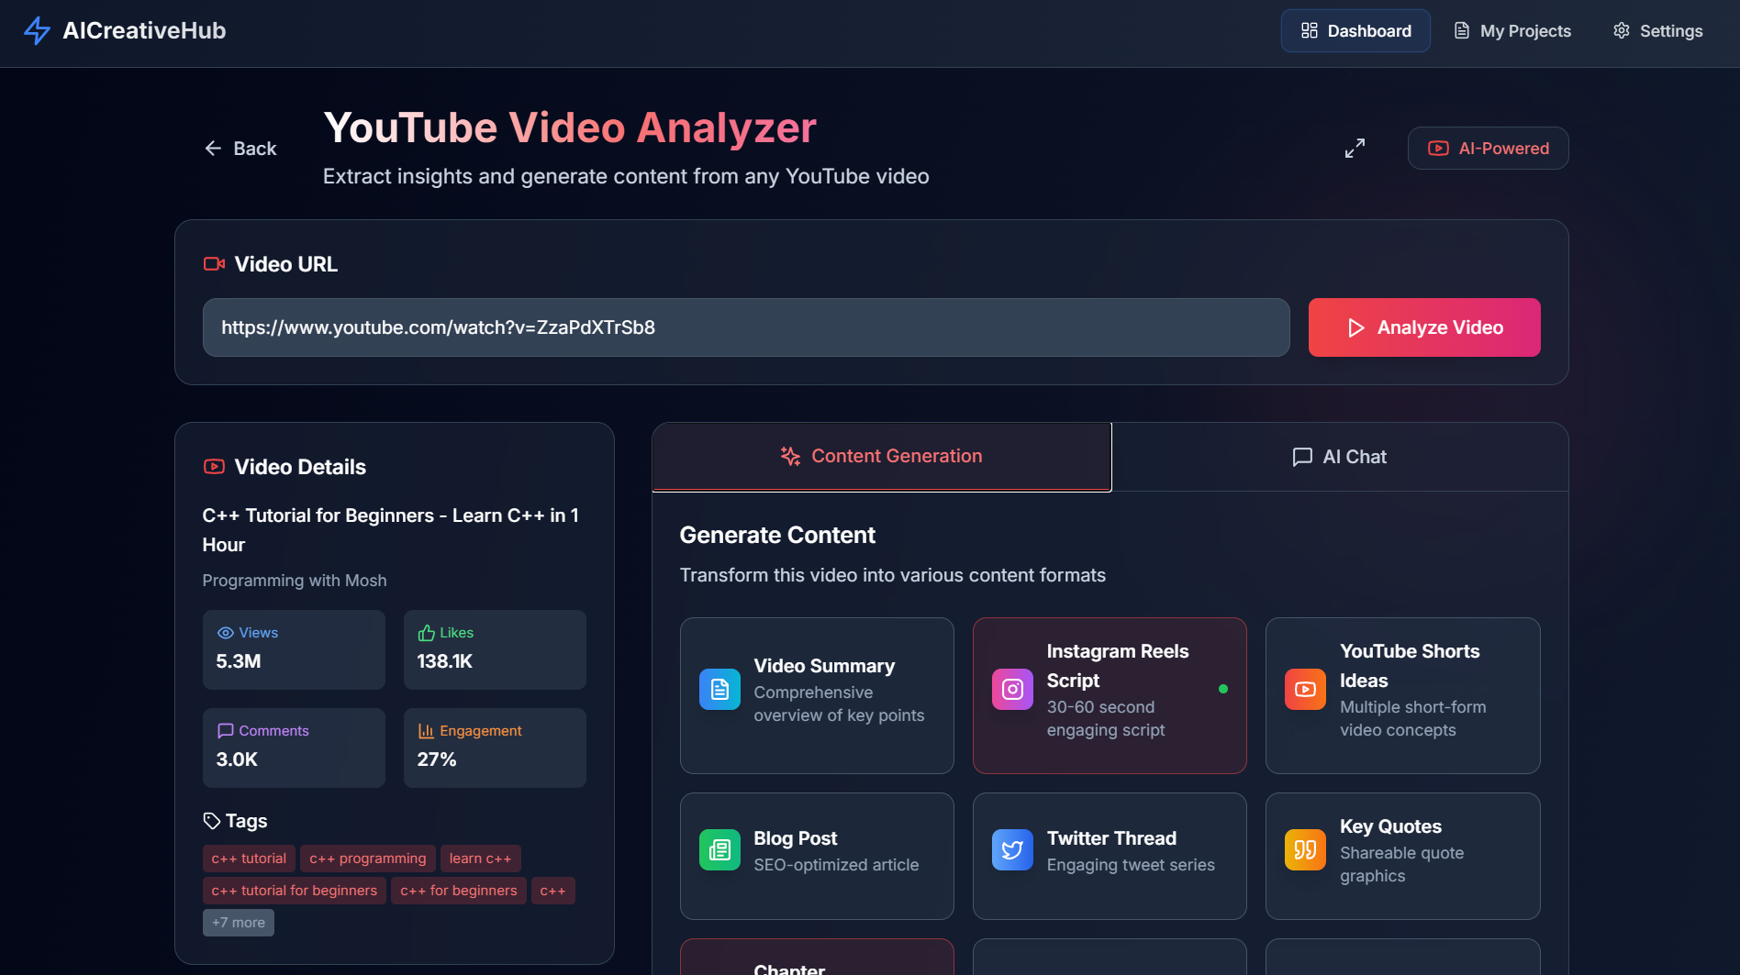Click the standalone 'c++' tag
The image size is (1740, 975).
point(552,891)
